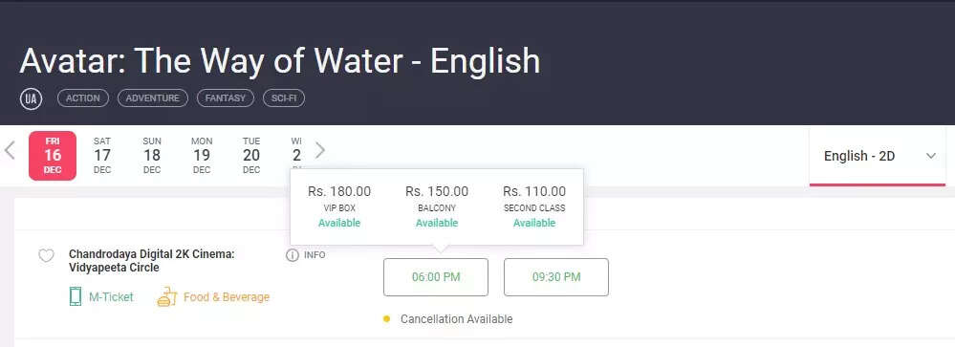Screen dimensions: 955x347
Task: Open Chandrodaya Digital 2K Cinema link
Action: tap(152, 261)
